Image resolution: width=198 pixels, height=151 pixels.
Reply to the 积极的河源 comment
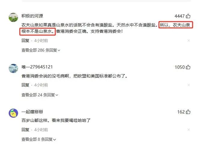(25, 41)
